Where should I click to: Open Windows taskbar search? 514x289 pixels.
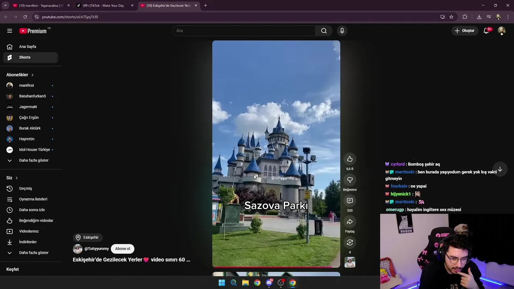234,283
